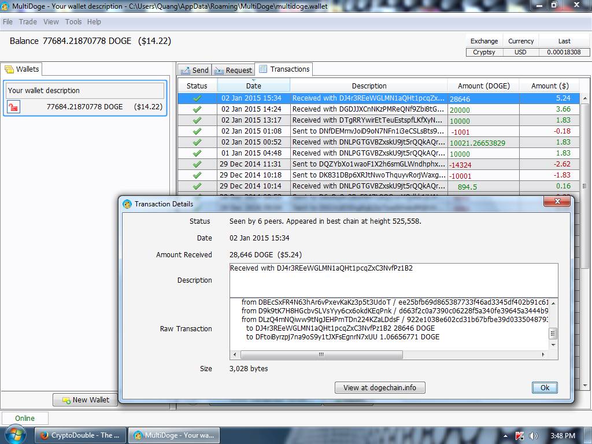The width and height of the screenshot is (592, 444).
Task: Open the Trade menu
Action: click(28, 22)
